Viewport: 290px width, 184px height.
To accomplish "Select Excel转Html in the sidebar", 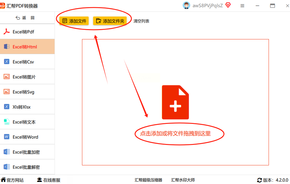I will (x=27, y=47).
